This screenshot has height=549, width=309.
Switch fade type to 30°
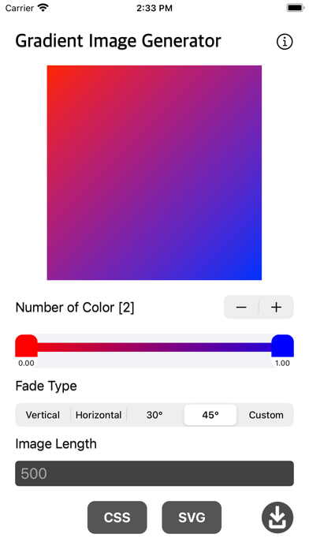pos(154,415)
